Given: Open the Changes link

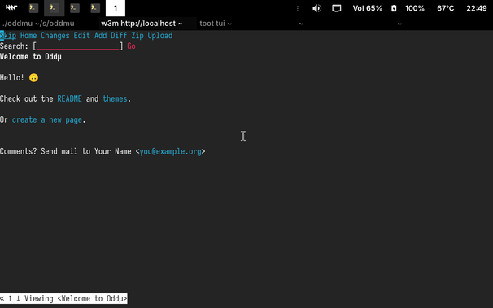Looking at the screenshot, I should coord(55,36).
